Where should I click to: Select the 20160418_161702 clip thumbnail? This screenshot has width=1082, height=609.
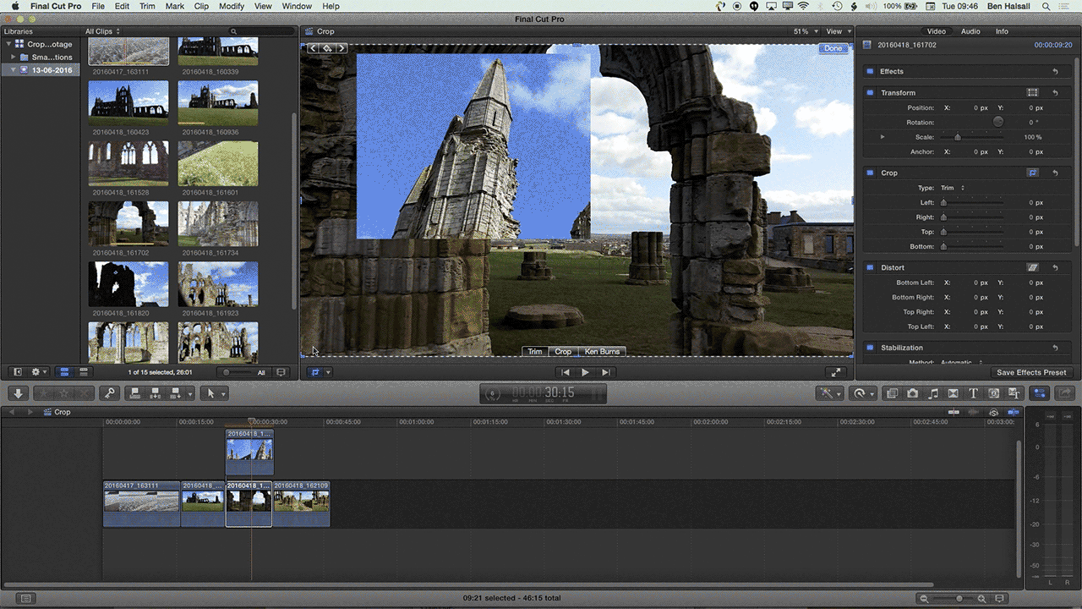coord(128,222)
